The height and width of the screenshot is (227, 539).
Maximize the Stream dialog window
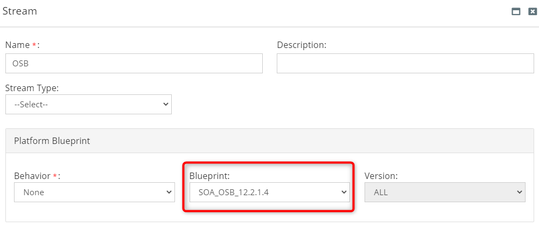tap(516, 11)
